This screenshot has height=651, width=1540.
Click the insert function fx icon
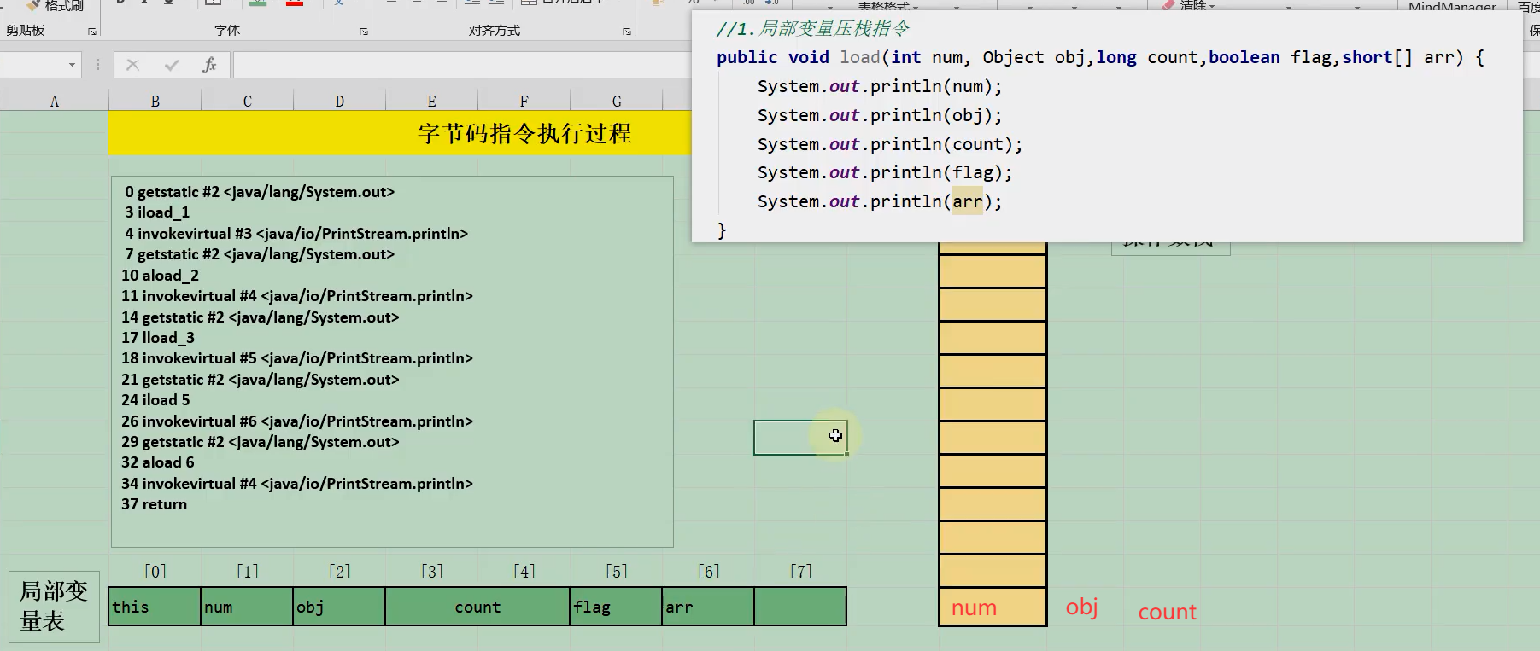[209, 65]
